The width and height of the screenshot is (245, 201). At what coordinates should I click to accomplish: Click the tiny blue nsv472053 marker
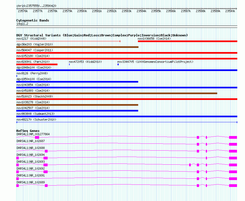click(x=69, y=64)
